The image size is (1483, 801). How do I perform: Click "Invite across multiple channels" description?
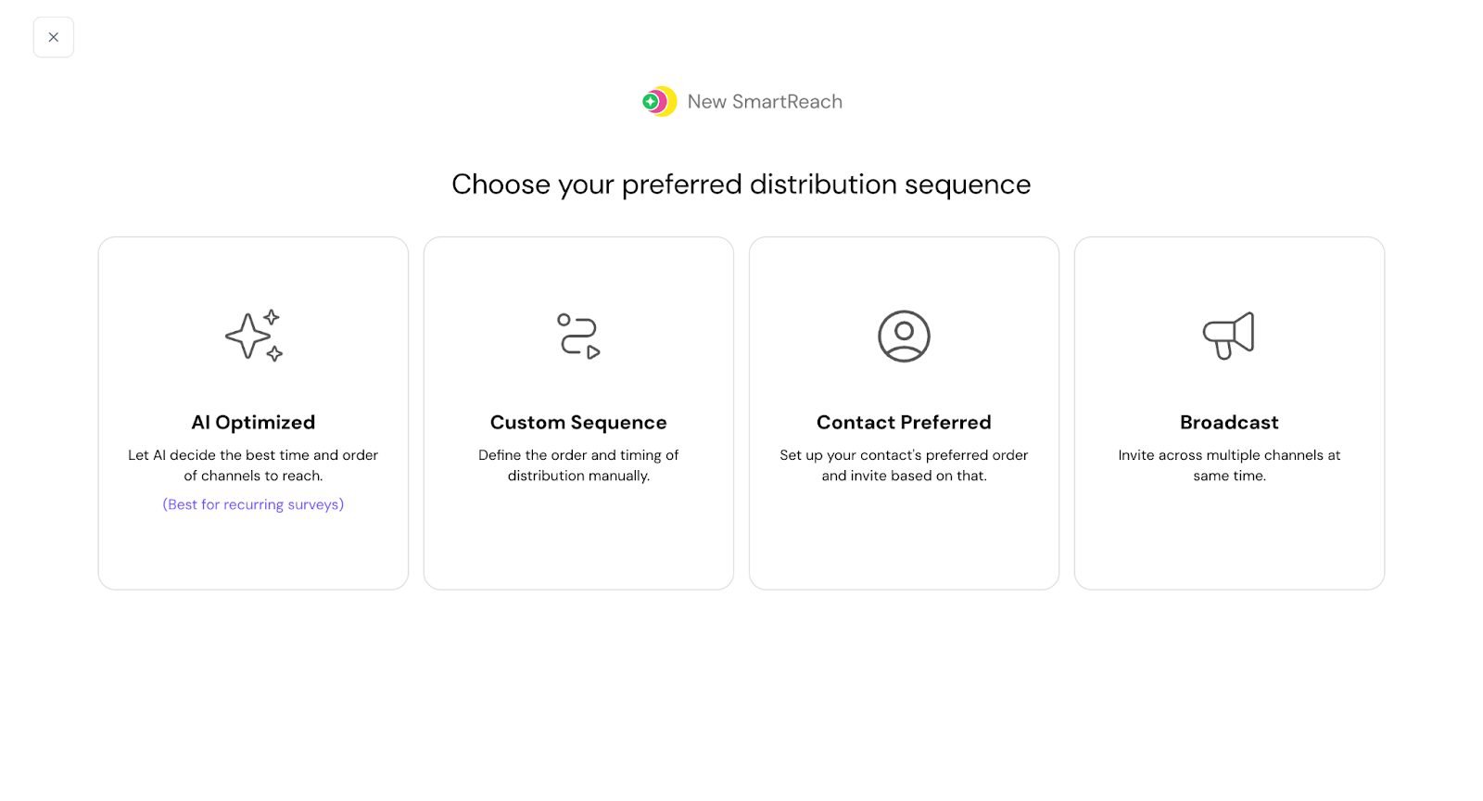coord(1229,465)
